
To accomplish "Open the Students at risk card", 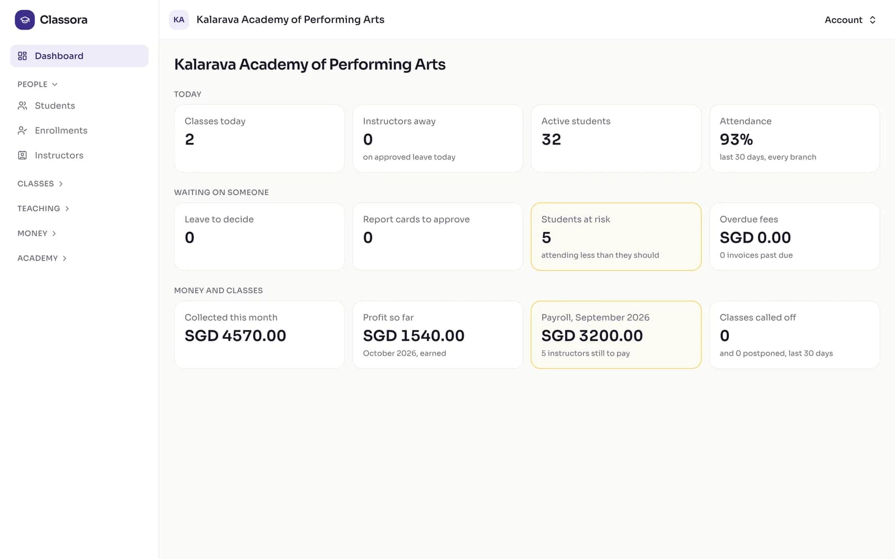I will click(616, 237).
